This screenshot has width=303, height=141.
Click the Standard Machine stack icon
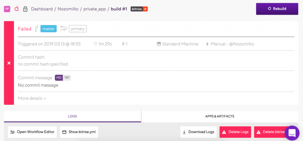click(x=159, y=44)
